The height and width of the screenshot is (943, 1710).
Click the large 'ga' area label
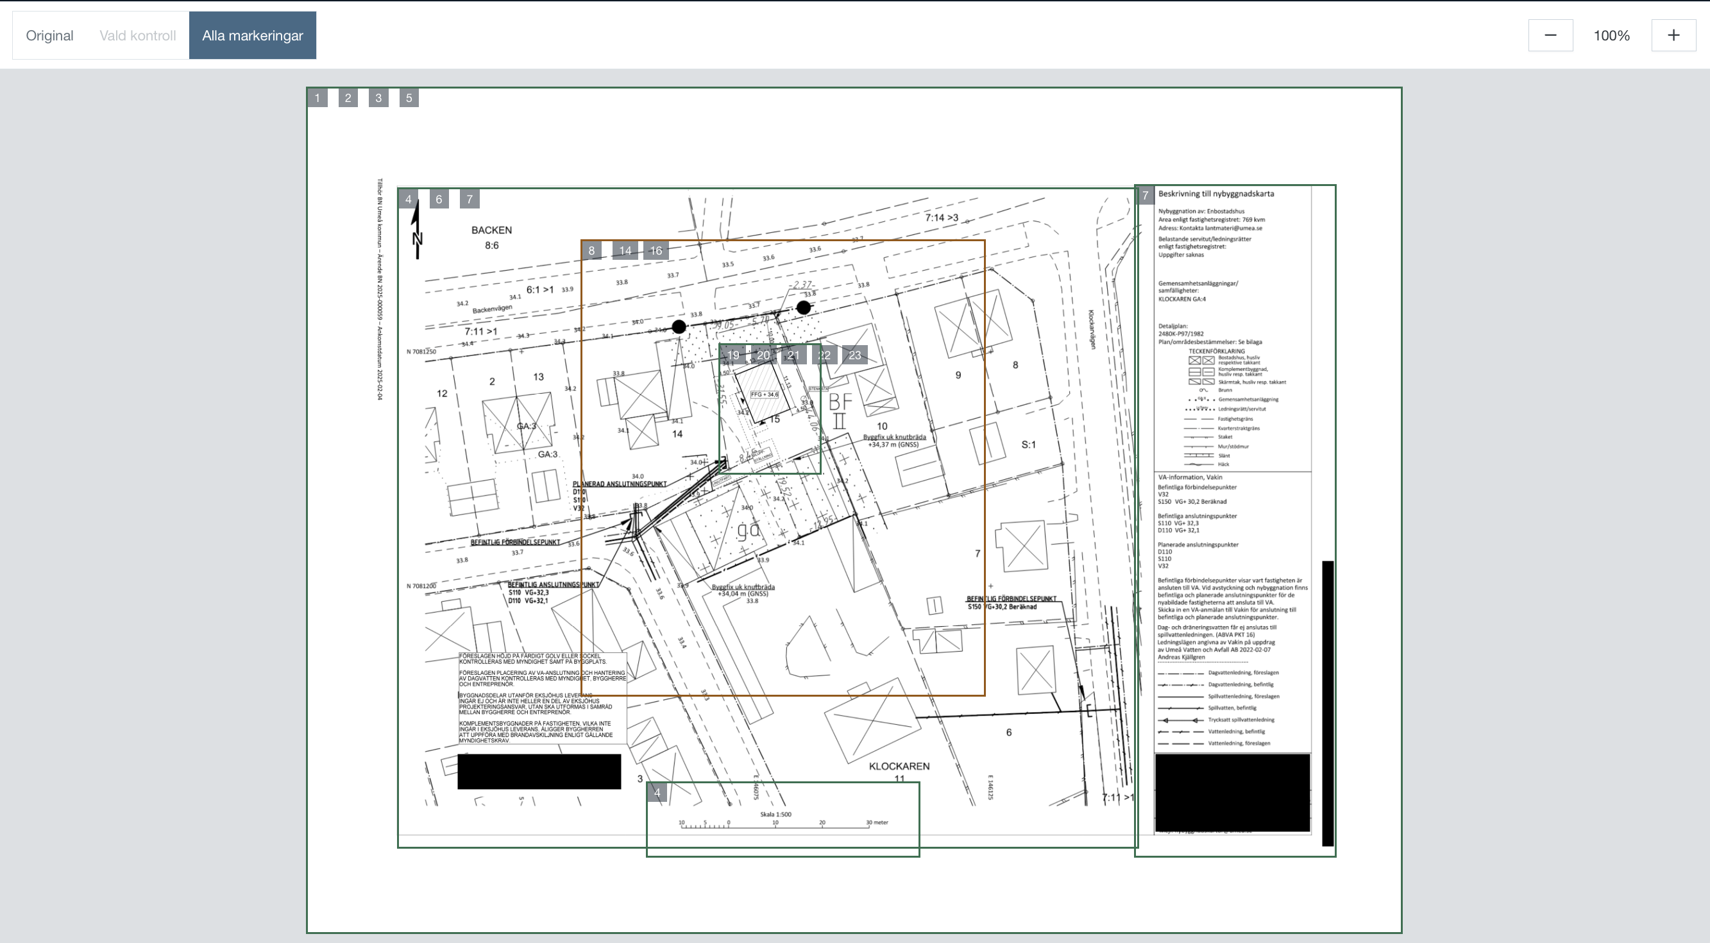[749, 531]
